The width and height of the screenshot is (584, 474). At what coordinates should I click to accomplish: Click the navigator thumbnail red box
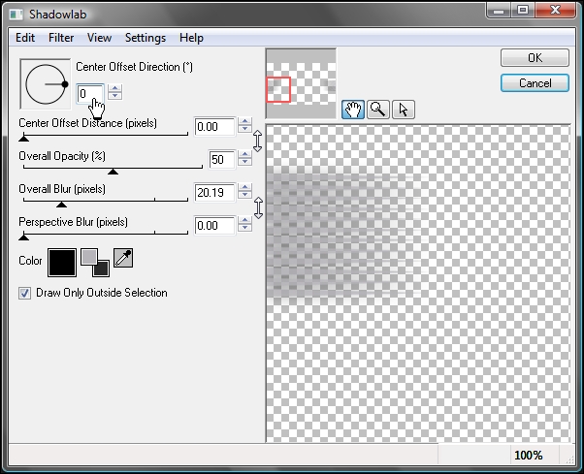[x=278, y=90]
